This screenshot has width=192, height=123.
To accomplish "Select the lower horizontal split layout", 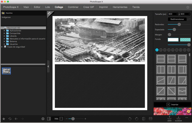I will coord(182,59).
